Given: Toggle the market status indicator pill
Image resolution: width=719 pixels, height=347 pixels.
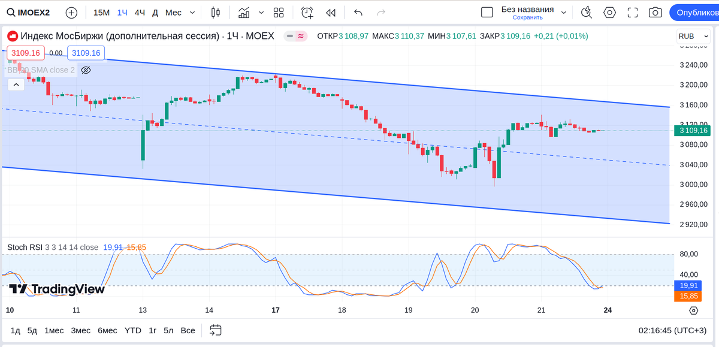Looking at the screenshot, I should click(297, 36).
